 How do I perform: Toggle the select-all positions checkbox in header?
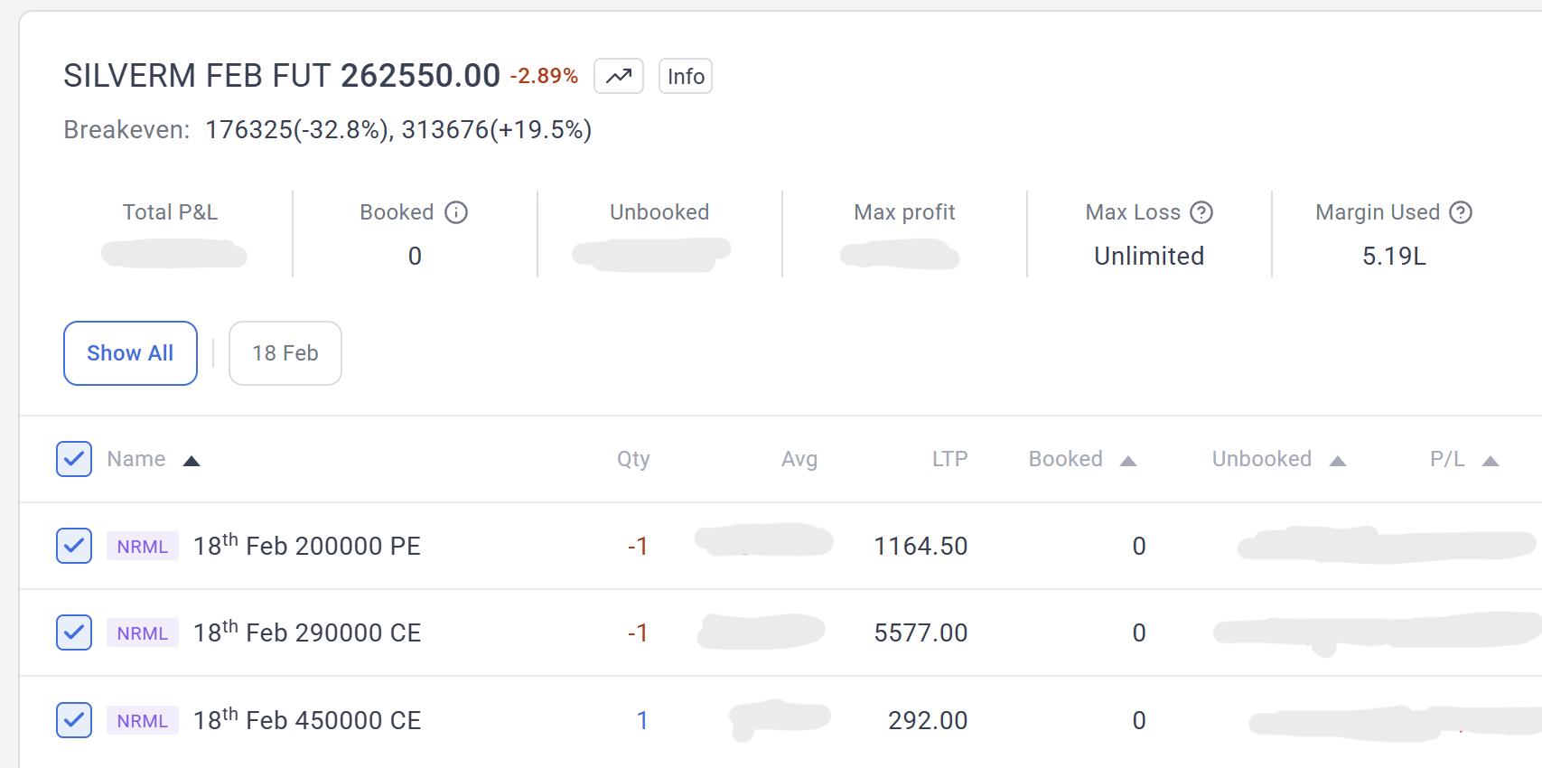click(x=74, y=459)
